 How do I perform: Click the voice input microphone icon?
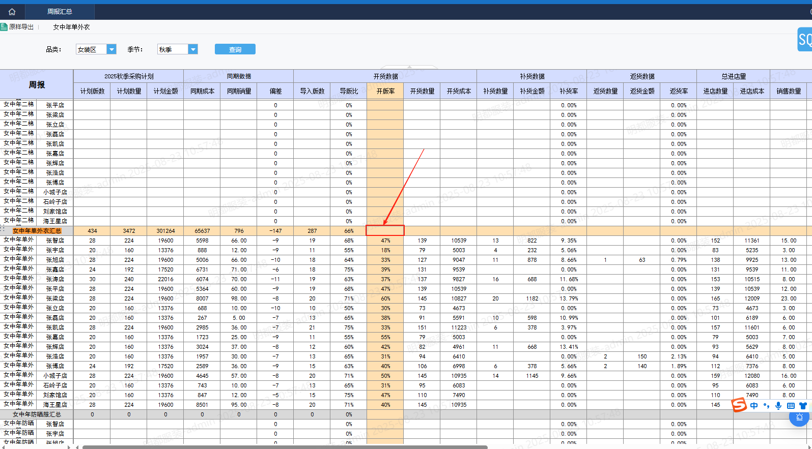[778, 406]
